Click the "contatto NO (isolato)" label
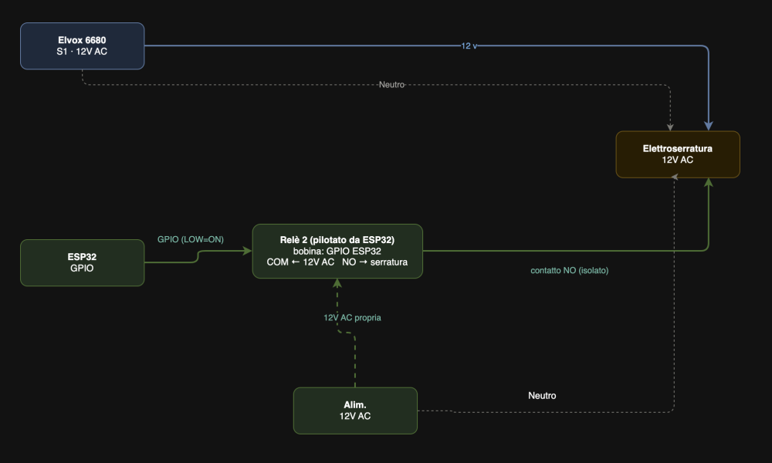Screen dimensions: 772x463 575,271
